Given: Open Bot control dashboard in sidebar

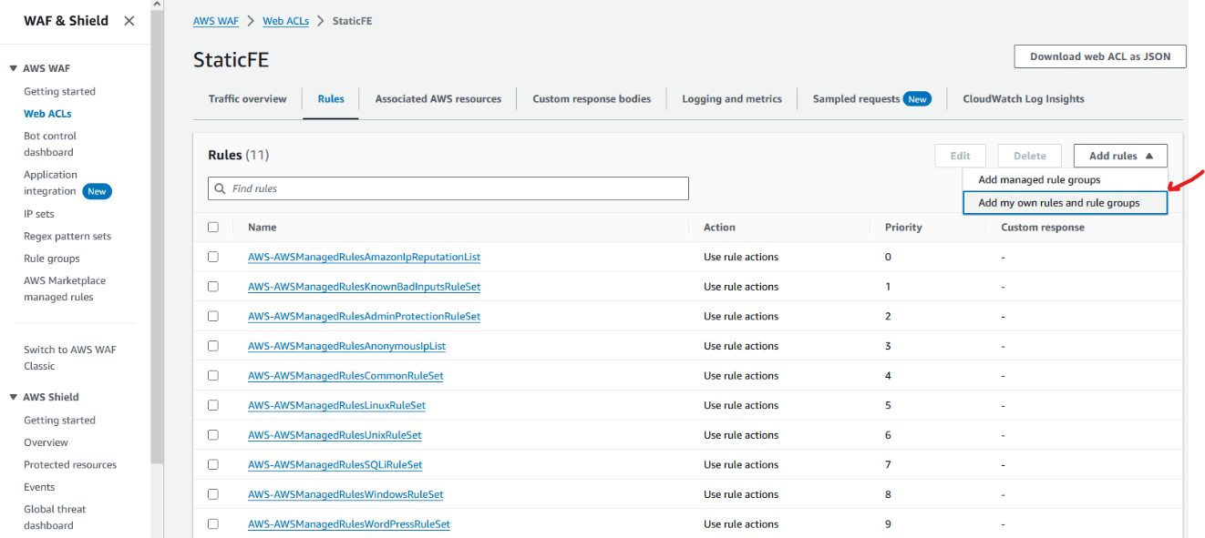Looking at the screenshot, I should (x=50, y=144).
